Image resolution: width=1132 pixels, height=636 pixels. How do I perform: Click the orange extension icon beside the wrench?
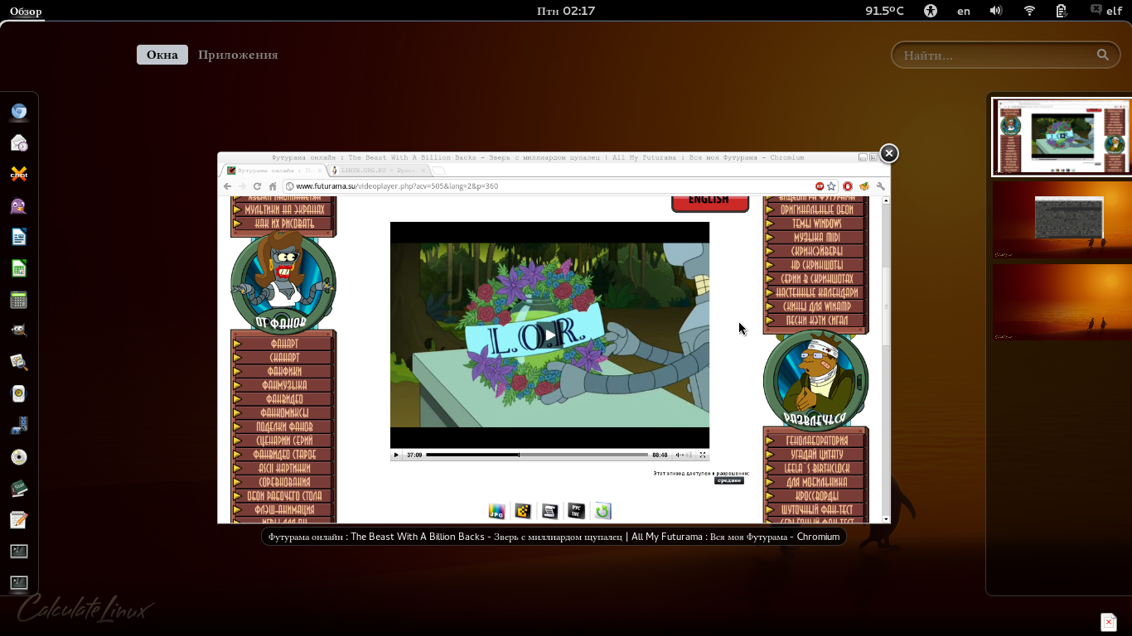[864, 186]
